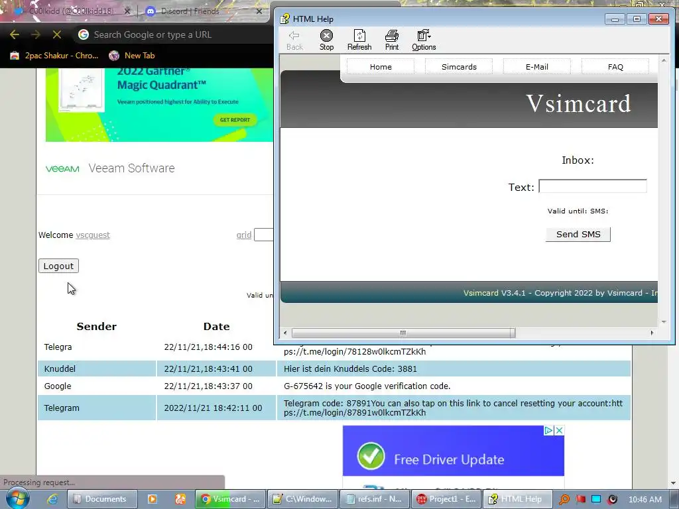Click the Knuddels Code 3881 message
679x509 pixels.
[x=350, y=368]
